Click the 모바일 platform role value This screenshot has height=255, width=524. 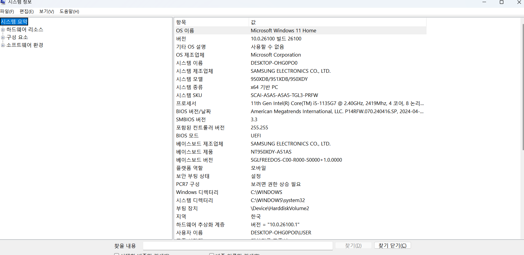point(258,168)
